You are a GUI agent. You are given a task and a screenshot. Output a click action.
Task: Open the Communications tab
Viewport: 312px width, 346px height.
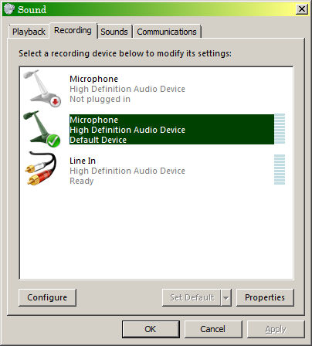tap(167, 32)
